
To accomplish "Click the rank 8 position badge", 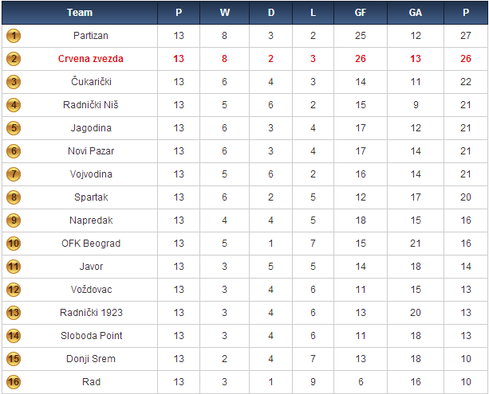I will point(14,197).
